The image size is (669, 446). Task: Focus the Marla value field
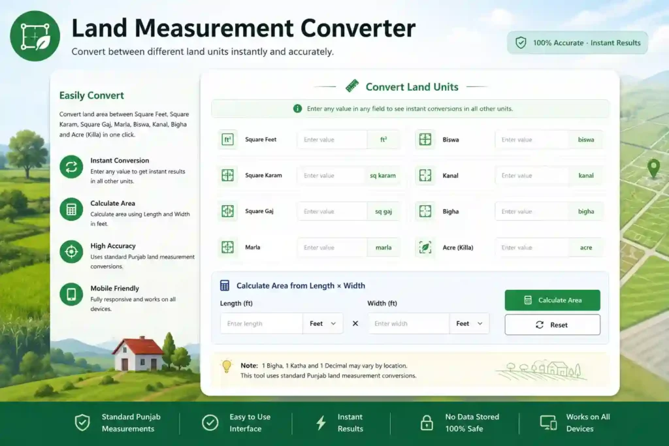coord(333,247)
